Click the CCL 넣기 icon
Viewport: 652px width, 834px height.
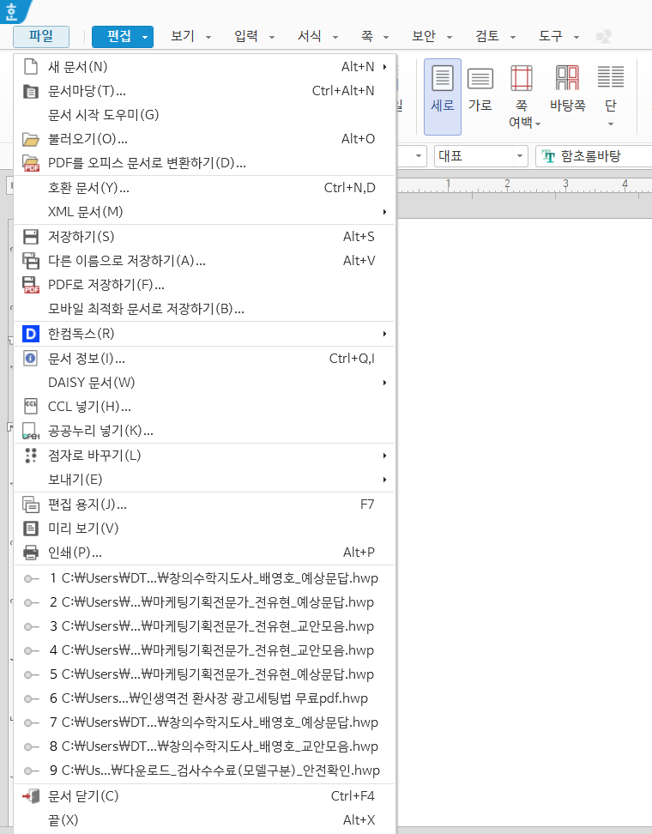tap(31, 407)
